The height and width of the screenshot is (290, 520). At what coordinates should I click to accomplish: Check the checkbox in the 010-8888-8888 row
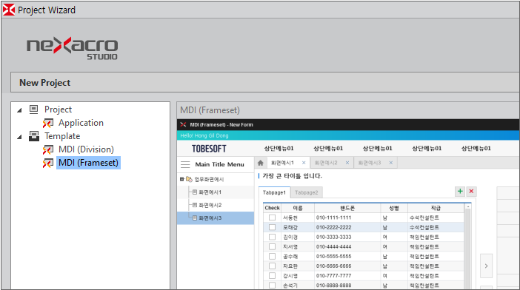point(273,285)
